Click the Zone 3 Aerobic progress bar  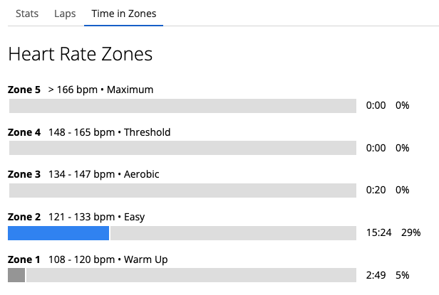182,191
